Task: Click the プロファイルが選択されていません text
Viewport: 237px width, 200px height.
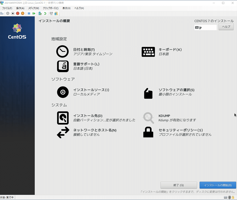Action: [x=185, y=135]
